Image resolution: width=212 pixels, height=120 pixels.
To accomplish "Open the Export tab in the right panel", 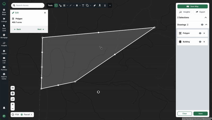I will pyautogui.click(x=200, y=12).
